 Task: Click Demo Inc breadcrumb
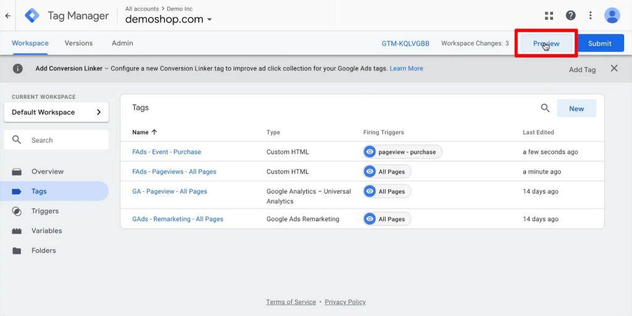pyautogui.click(x=180, y=9)
